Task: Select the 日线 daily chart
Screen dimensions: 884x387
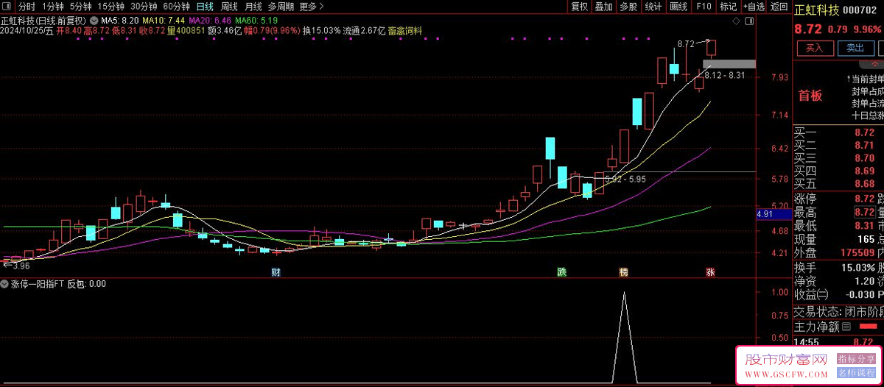Action: (205, 7)
